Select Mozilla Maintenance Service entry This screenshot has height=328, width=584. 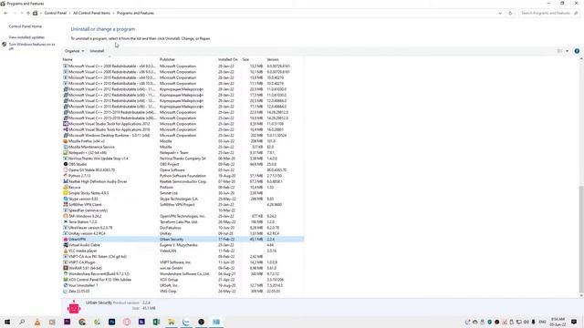pyautogui.click(x=183, y=147)
